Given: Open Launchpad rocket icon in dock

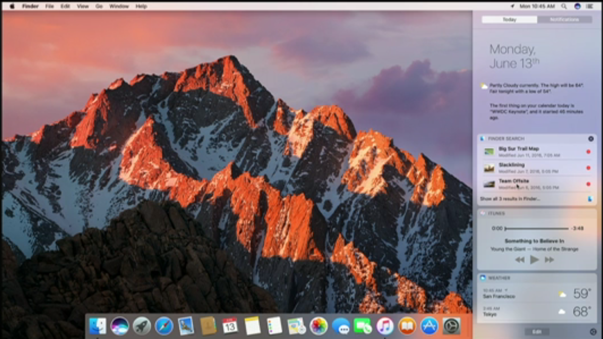Looking at the screenshot, I should tap(142, 326).
